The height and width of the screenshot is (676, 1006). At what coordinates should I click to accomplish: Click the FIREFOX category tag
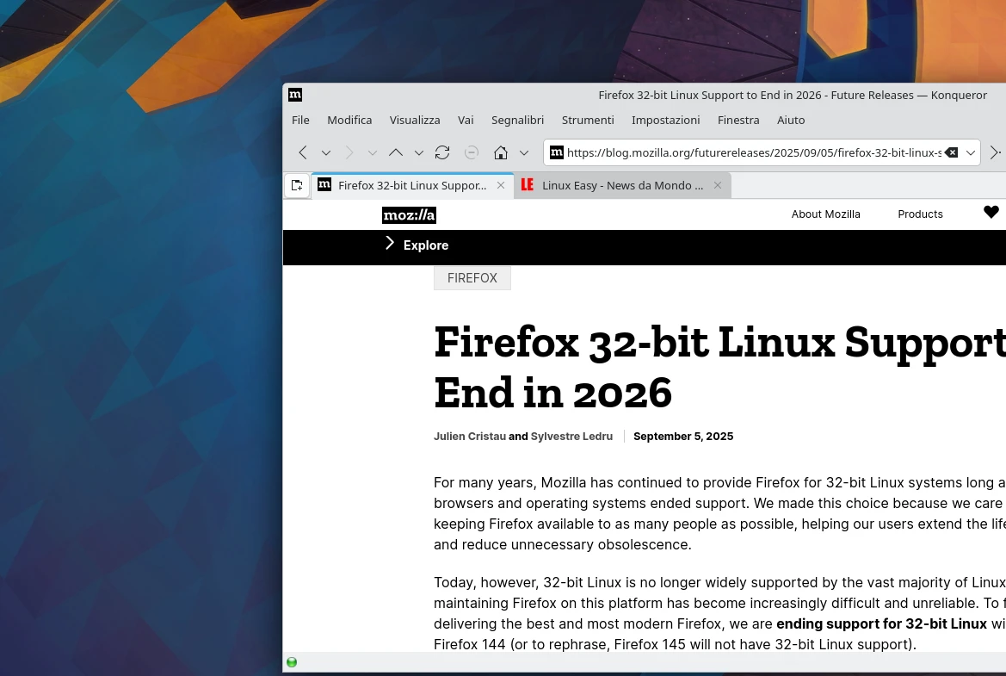[x=472, y=278]
